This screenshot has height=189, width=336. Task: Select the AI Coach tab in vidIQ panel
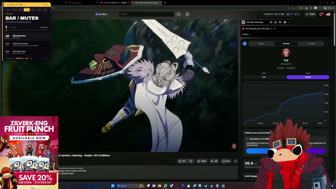coord(311,44)
